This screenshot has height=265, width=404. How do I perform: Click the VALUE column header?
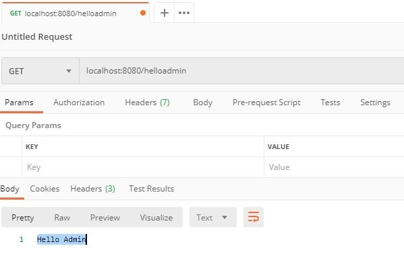[x=279, y=146]
